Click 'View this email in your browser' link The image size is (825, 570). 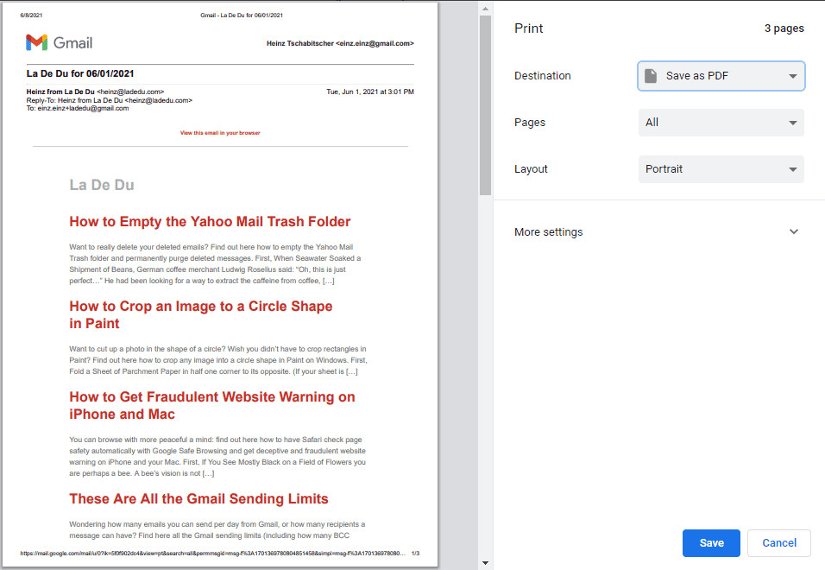click(x=220, y=133)
